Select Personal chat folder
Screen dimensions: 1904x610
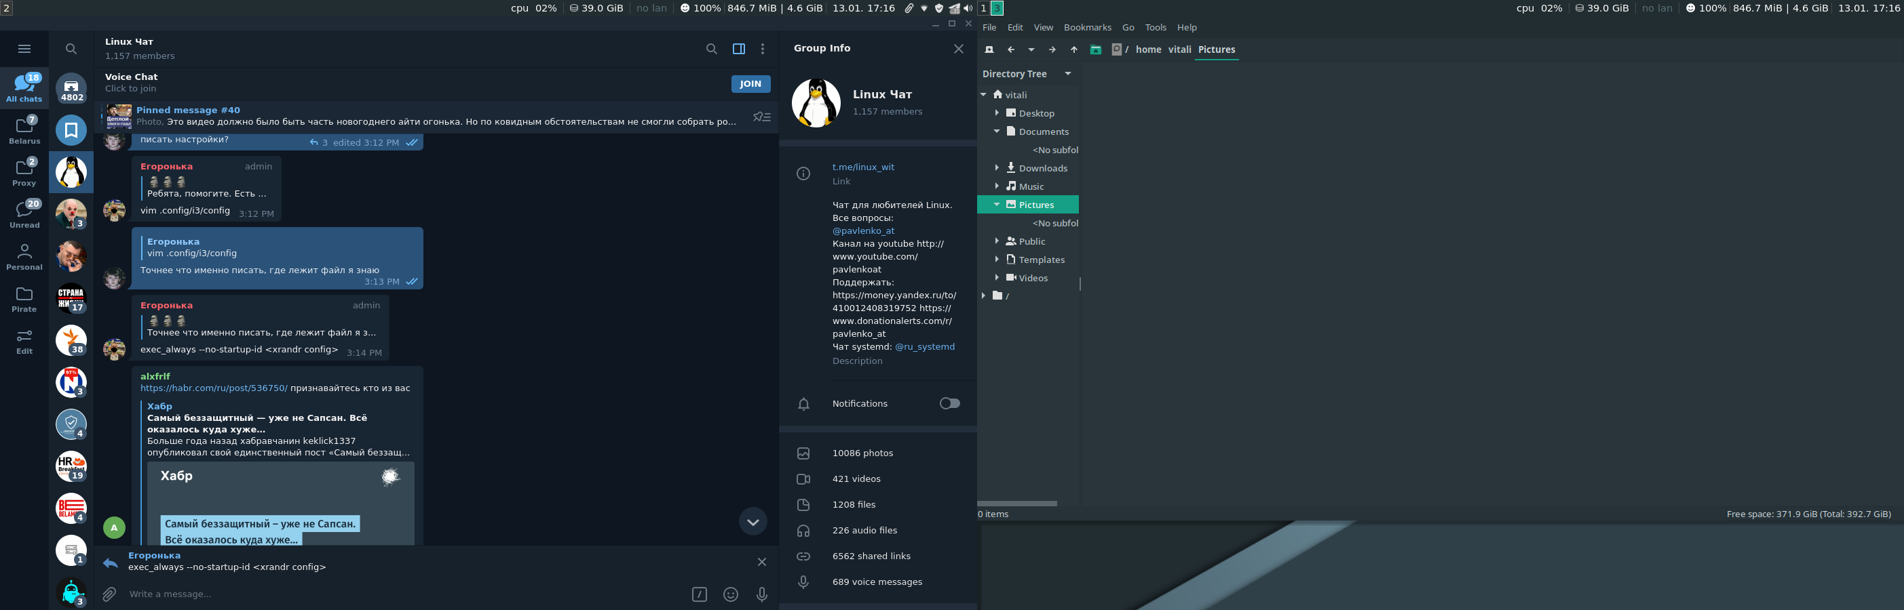coord(24,256)
